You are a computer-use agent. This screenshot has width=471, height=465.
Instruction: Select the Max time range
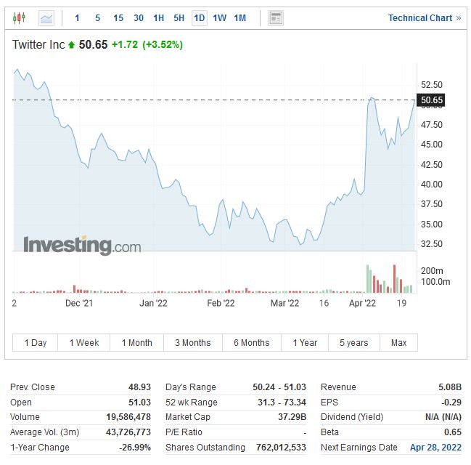(x=398, y=342)
